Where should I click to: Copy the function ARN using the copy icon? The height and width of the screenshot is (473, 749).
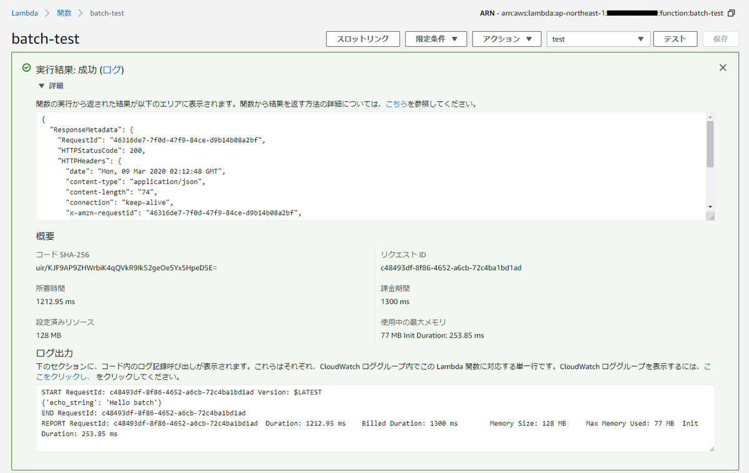[x=732, y=12]
